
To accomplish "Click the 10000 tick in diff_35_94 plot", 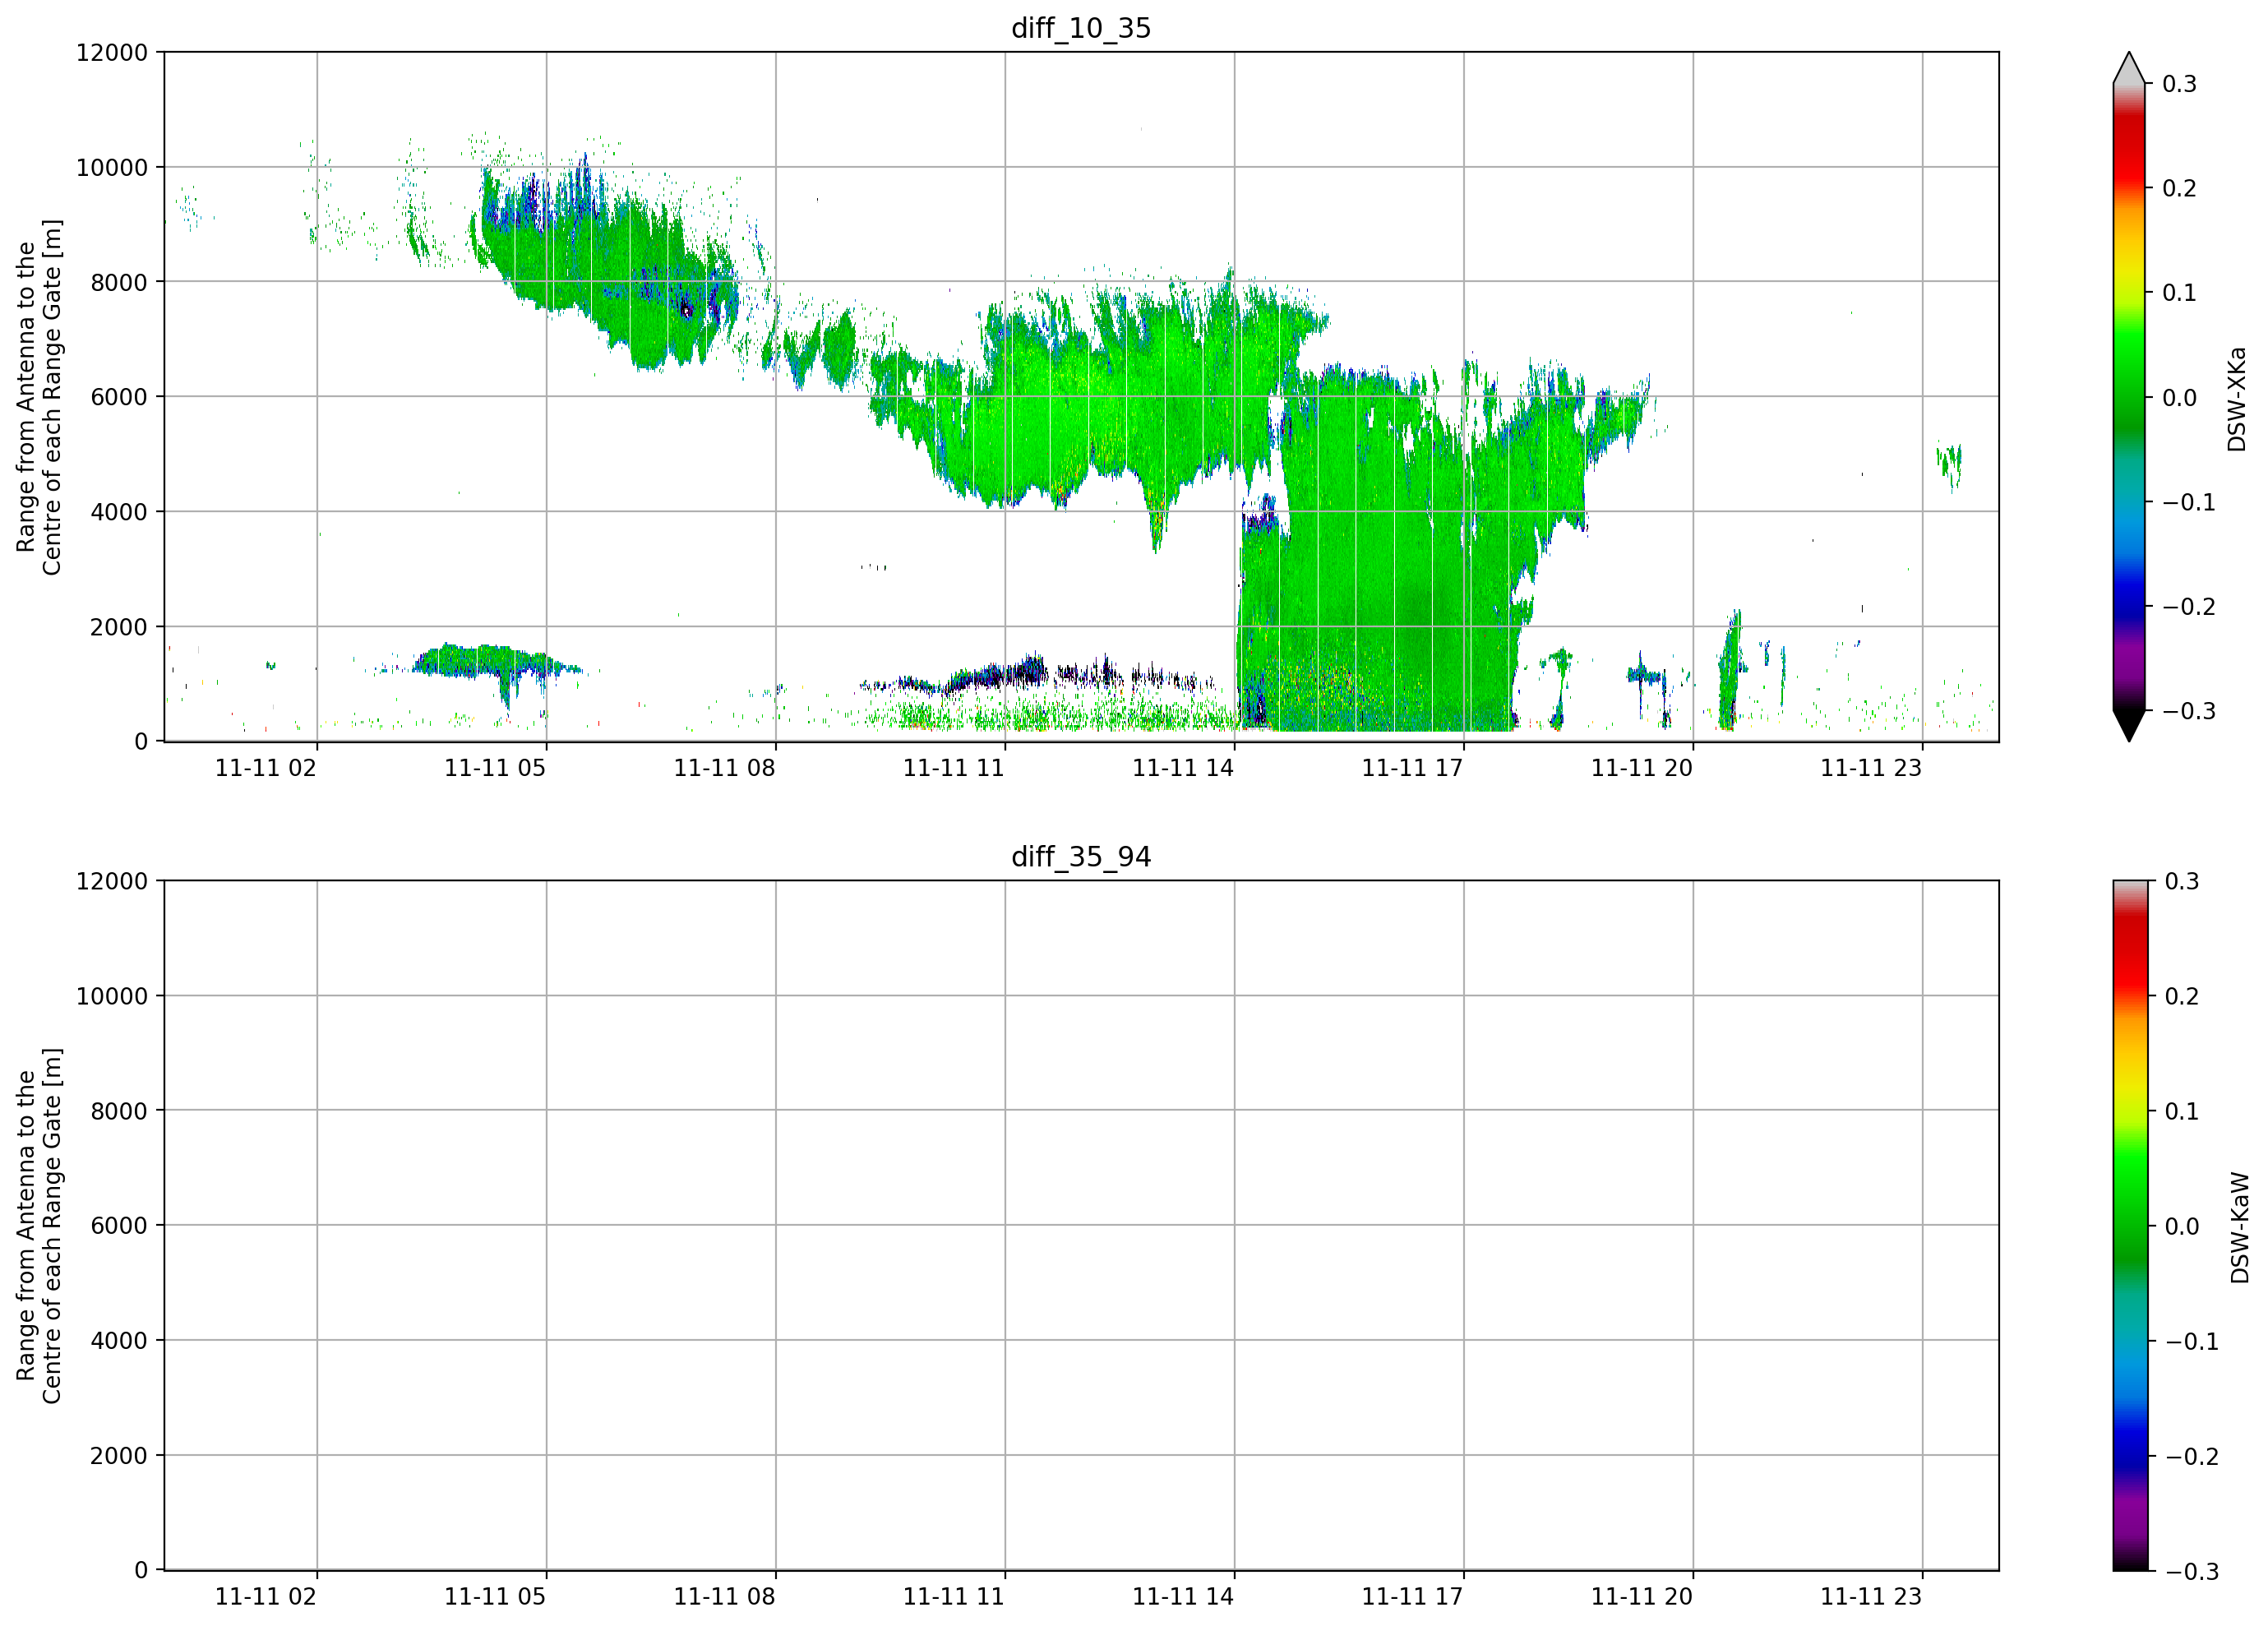I will (112, 996).
